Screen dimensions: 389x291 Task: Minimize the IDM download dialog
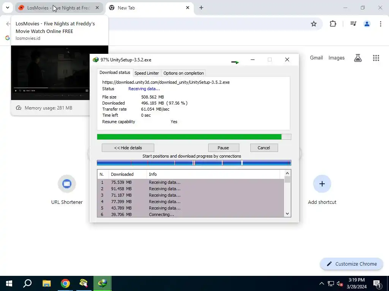point(253,59)
